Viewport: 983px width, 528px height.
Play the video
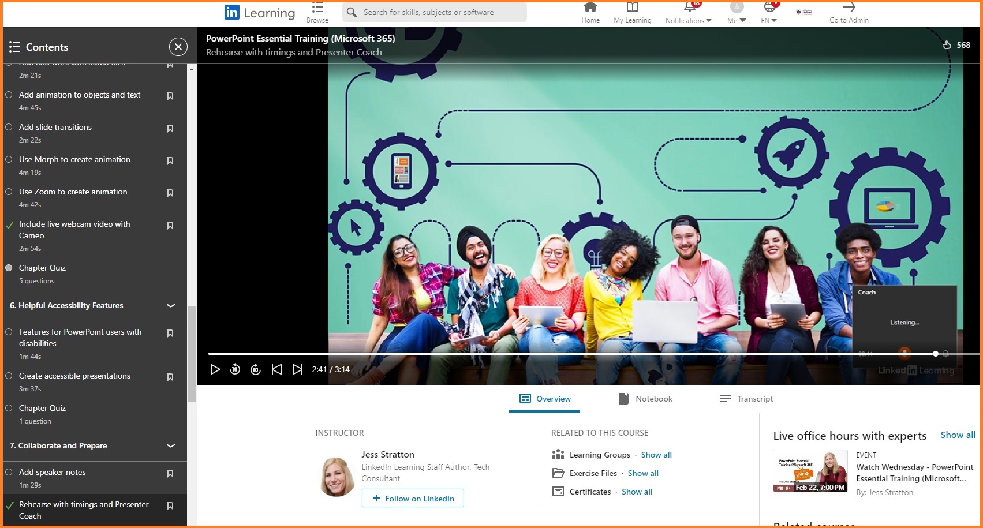[215, 369]
